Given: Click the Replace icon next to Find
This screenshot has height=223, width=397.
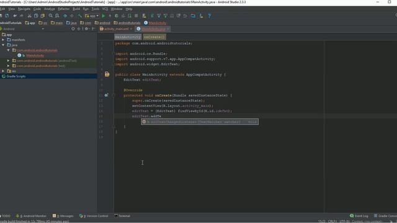Looking at the screenshot, I should coord(57,15).
